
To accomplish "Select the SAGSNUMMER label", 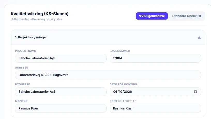I will [x=120, y=51].
